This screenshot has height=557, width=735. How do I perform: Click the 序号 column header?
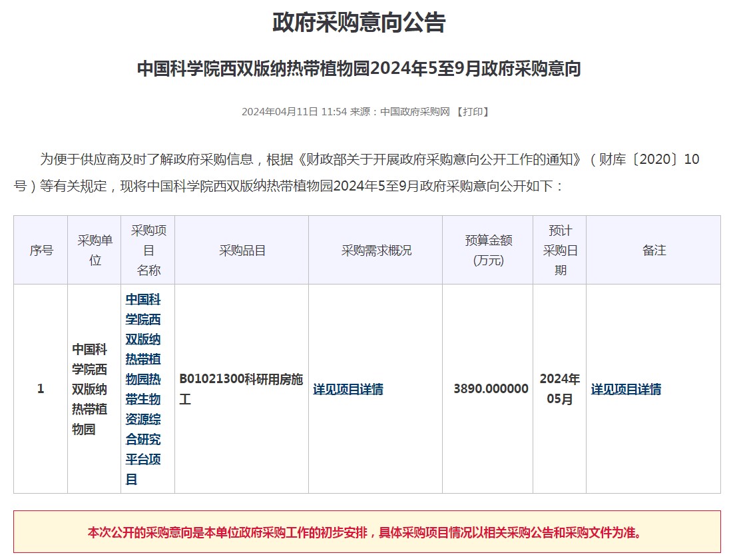[x=41, y=251]
